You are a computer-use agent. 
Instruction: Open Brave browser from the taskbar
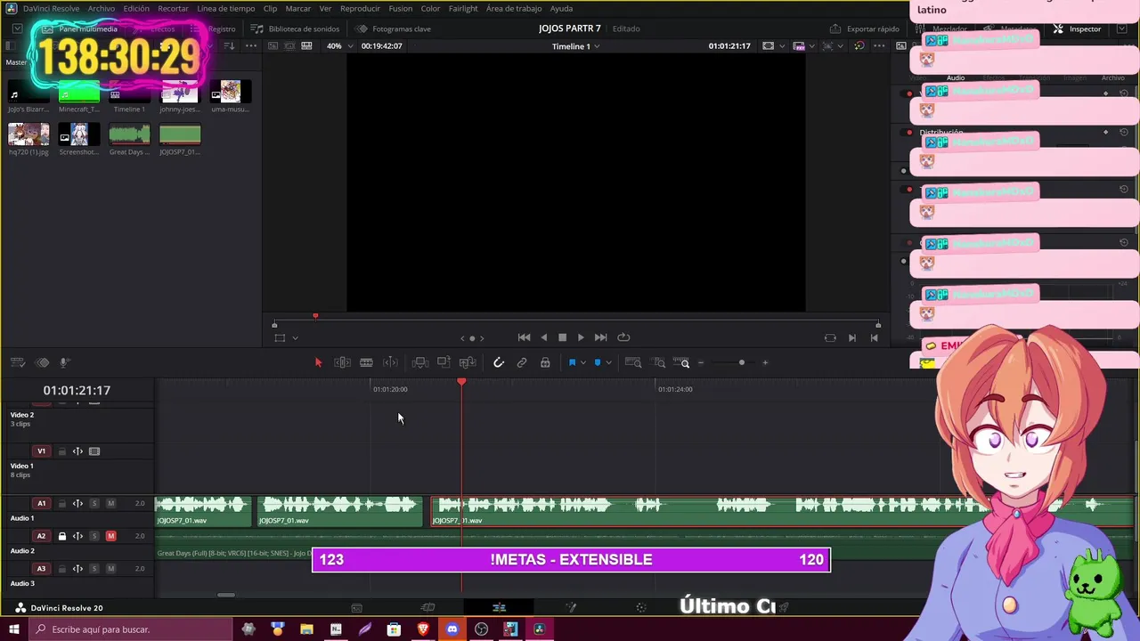tap(423, 629)
